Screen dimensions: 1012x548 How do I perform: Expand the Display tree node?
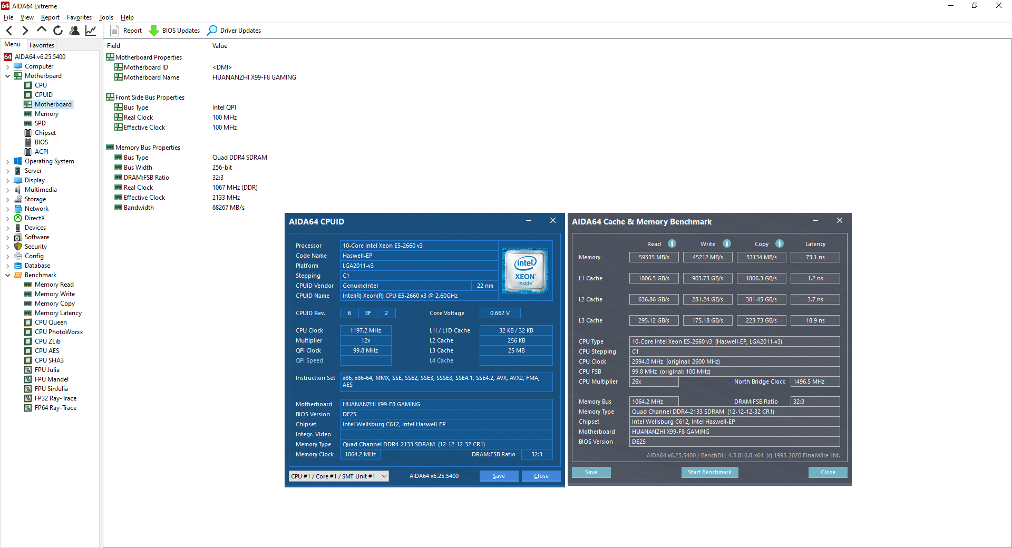click(8, 180)
